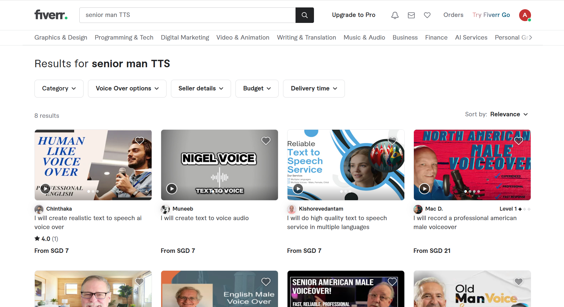The image size is (564, 307).
Task: Open the Programming & Tech category
Action: coord(124,37)
